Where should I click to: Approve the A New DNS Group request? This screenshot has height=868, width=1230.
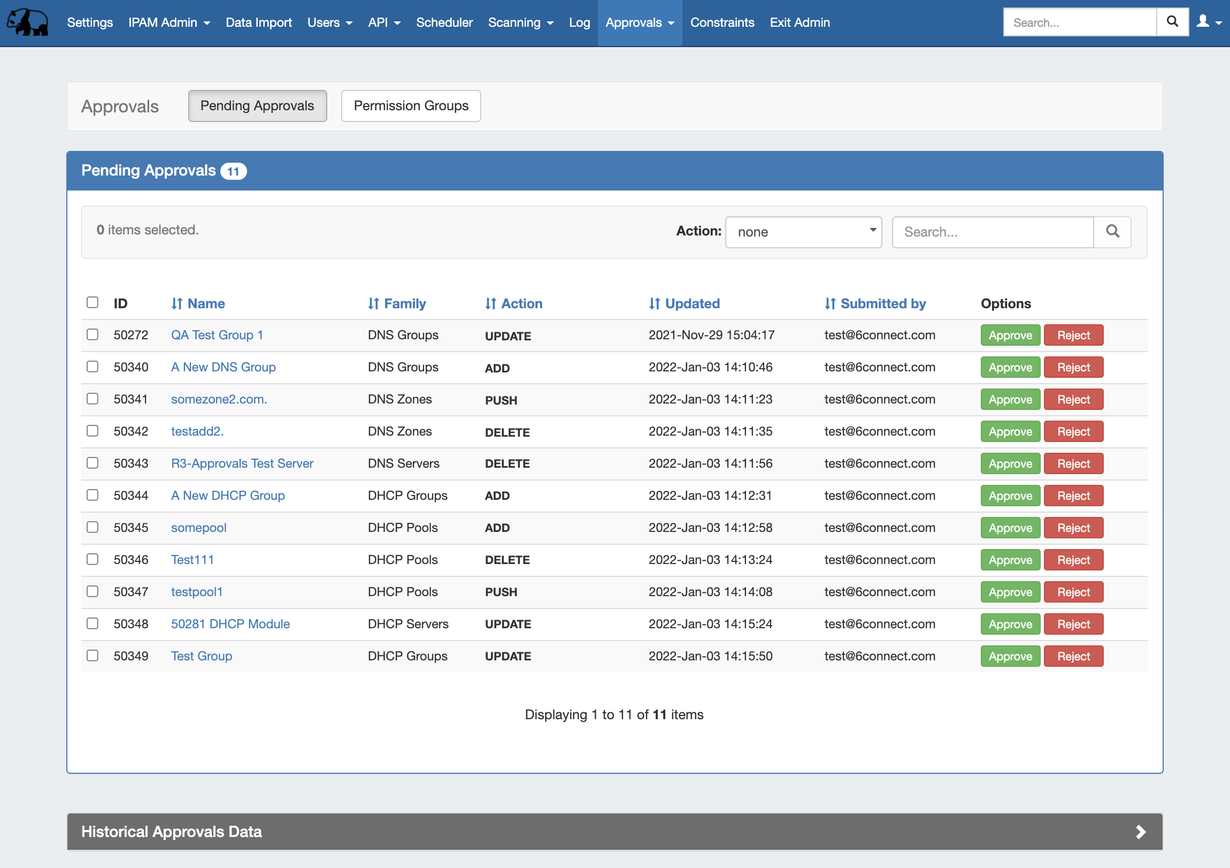(1010, 367)
